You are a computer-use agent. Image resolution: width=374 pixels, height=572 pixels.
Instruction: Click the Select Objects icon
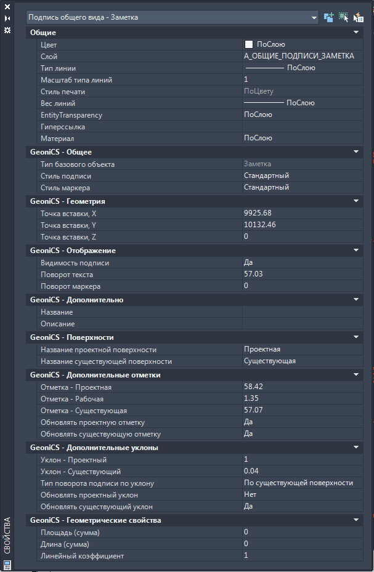point(343,17)
